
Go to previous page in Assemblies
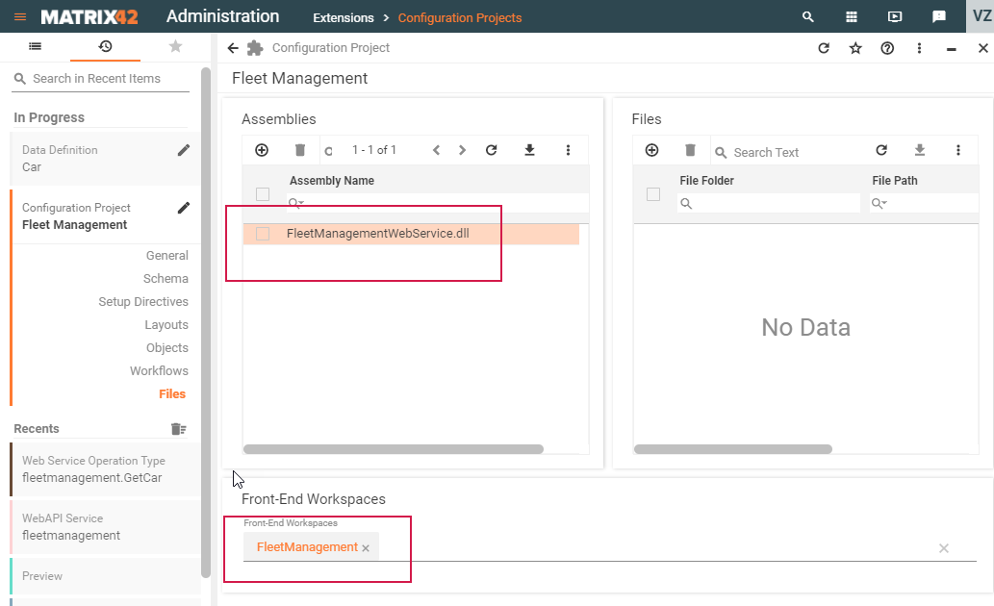[436, 150]
